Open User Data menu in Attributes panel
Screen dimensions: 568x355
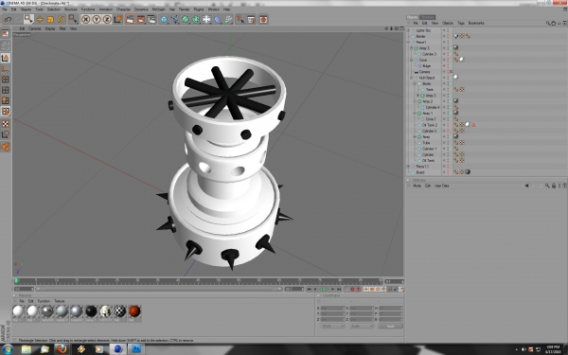point(441,186)
